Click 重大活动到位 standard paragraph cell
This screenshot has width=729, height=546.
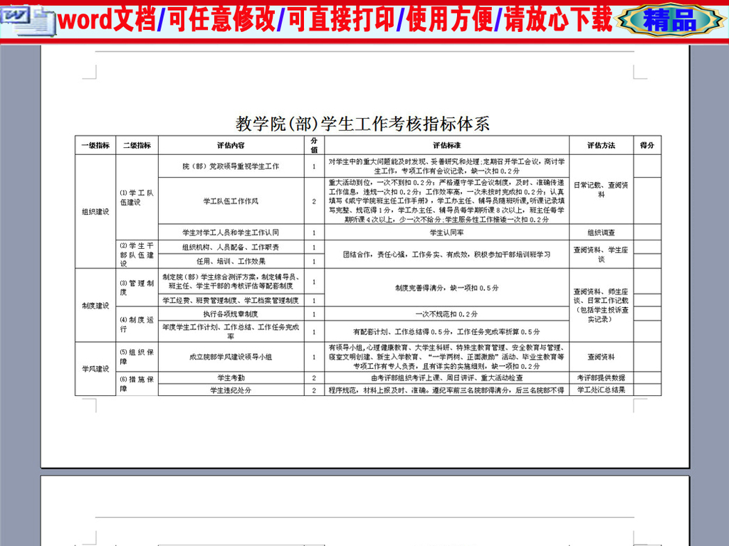447,201
